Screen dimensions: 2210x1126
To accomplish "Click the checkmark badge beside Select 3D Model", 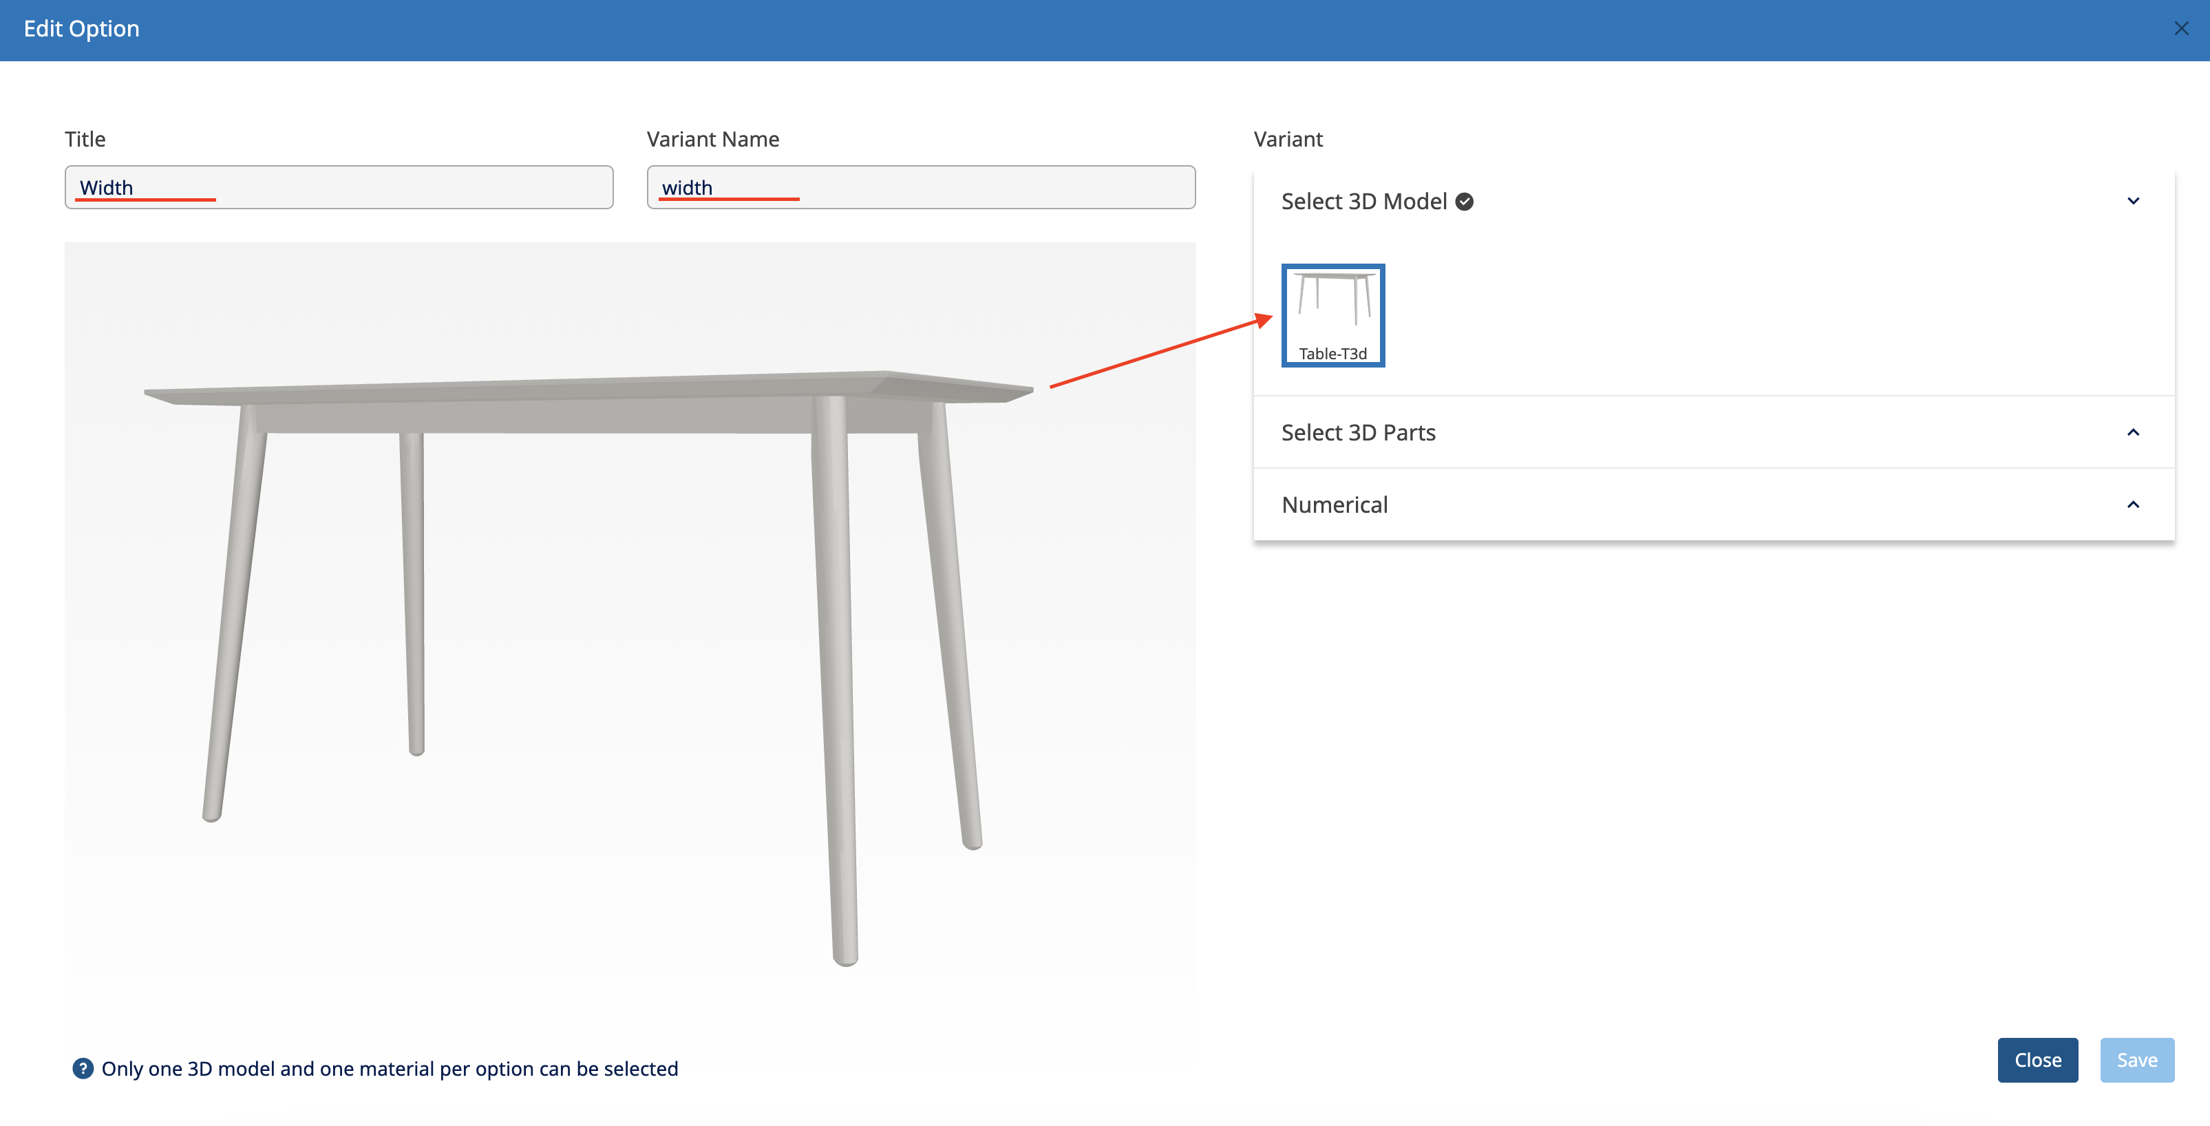I will click(1465, 202).
